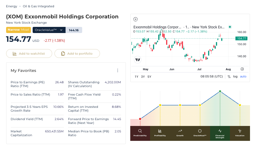
Task: Select the Predictability magnifier icon
Action: [x=140, y=131]
